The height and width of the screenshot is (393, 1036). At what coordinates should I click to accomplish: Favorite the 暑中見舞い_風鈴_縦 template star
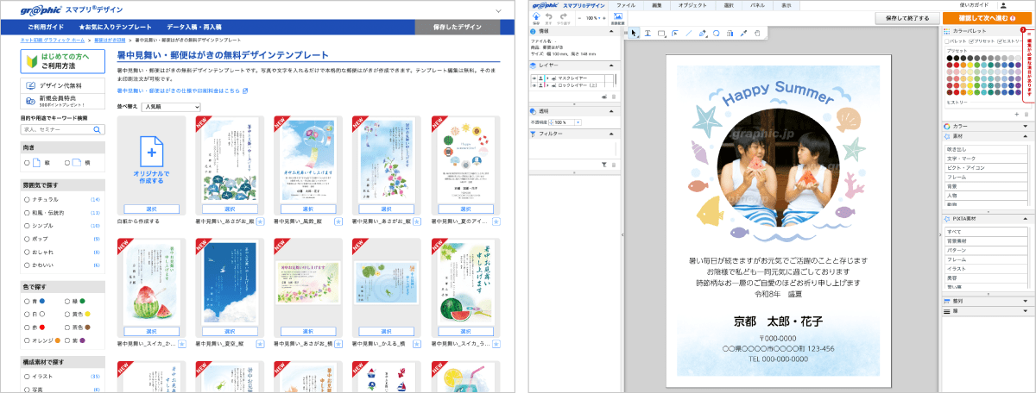point(338,221)
